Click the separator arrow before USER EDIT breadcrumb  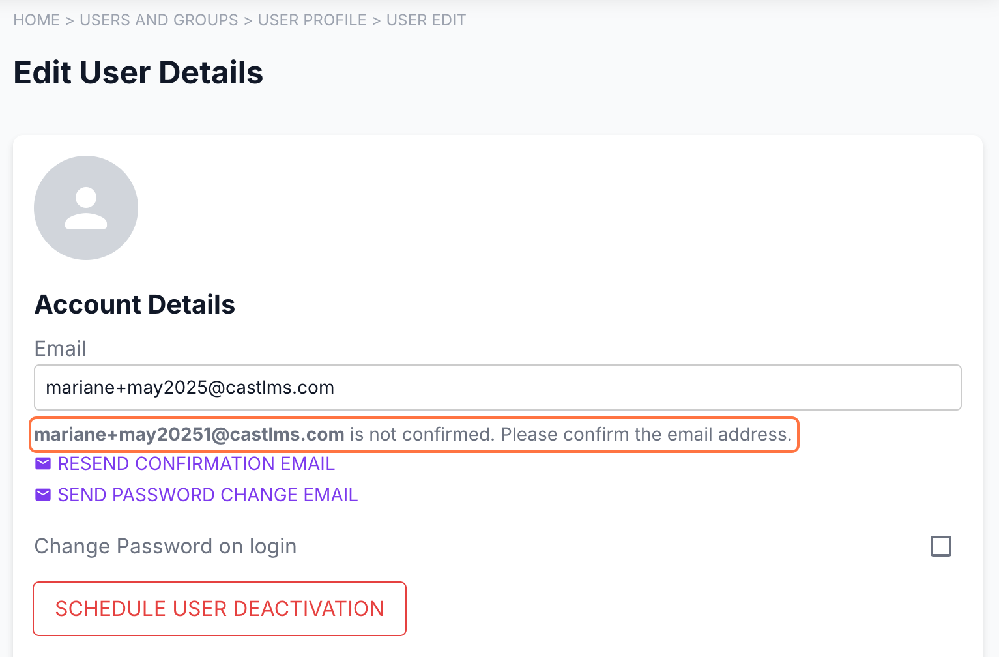coord(376,20)
